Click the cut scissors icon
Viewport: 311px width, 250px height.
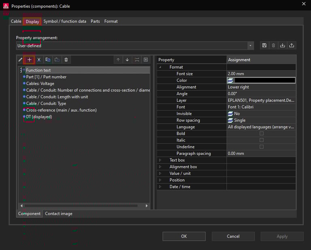39,60
